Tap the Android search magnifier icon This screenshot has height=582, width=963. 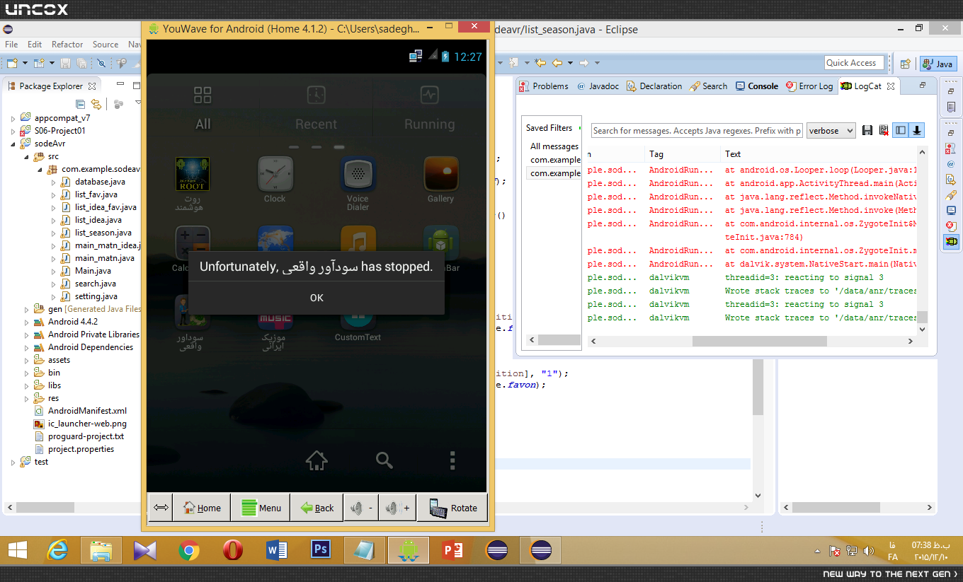pos(384,461)
